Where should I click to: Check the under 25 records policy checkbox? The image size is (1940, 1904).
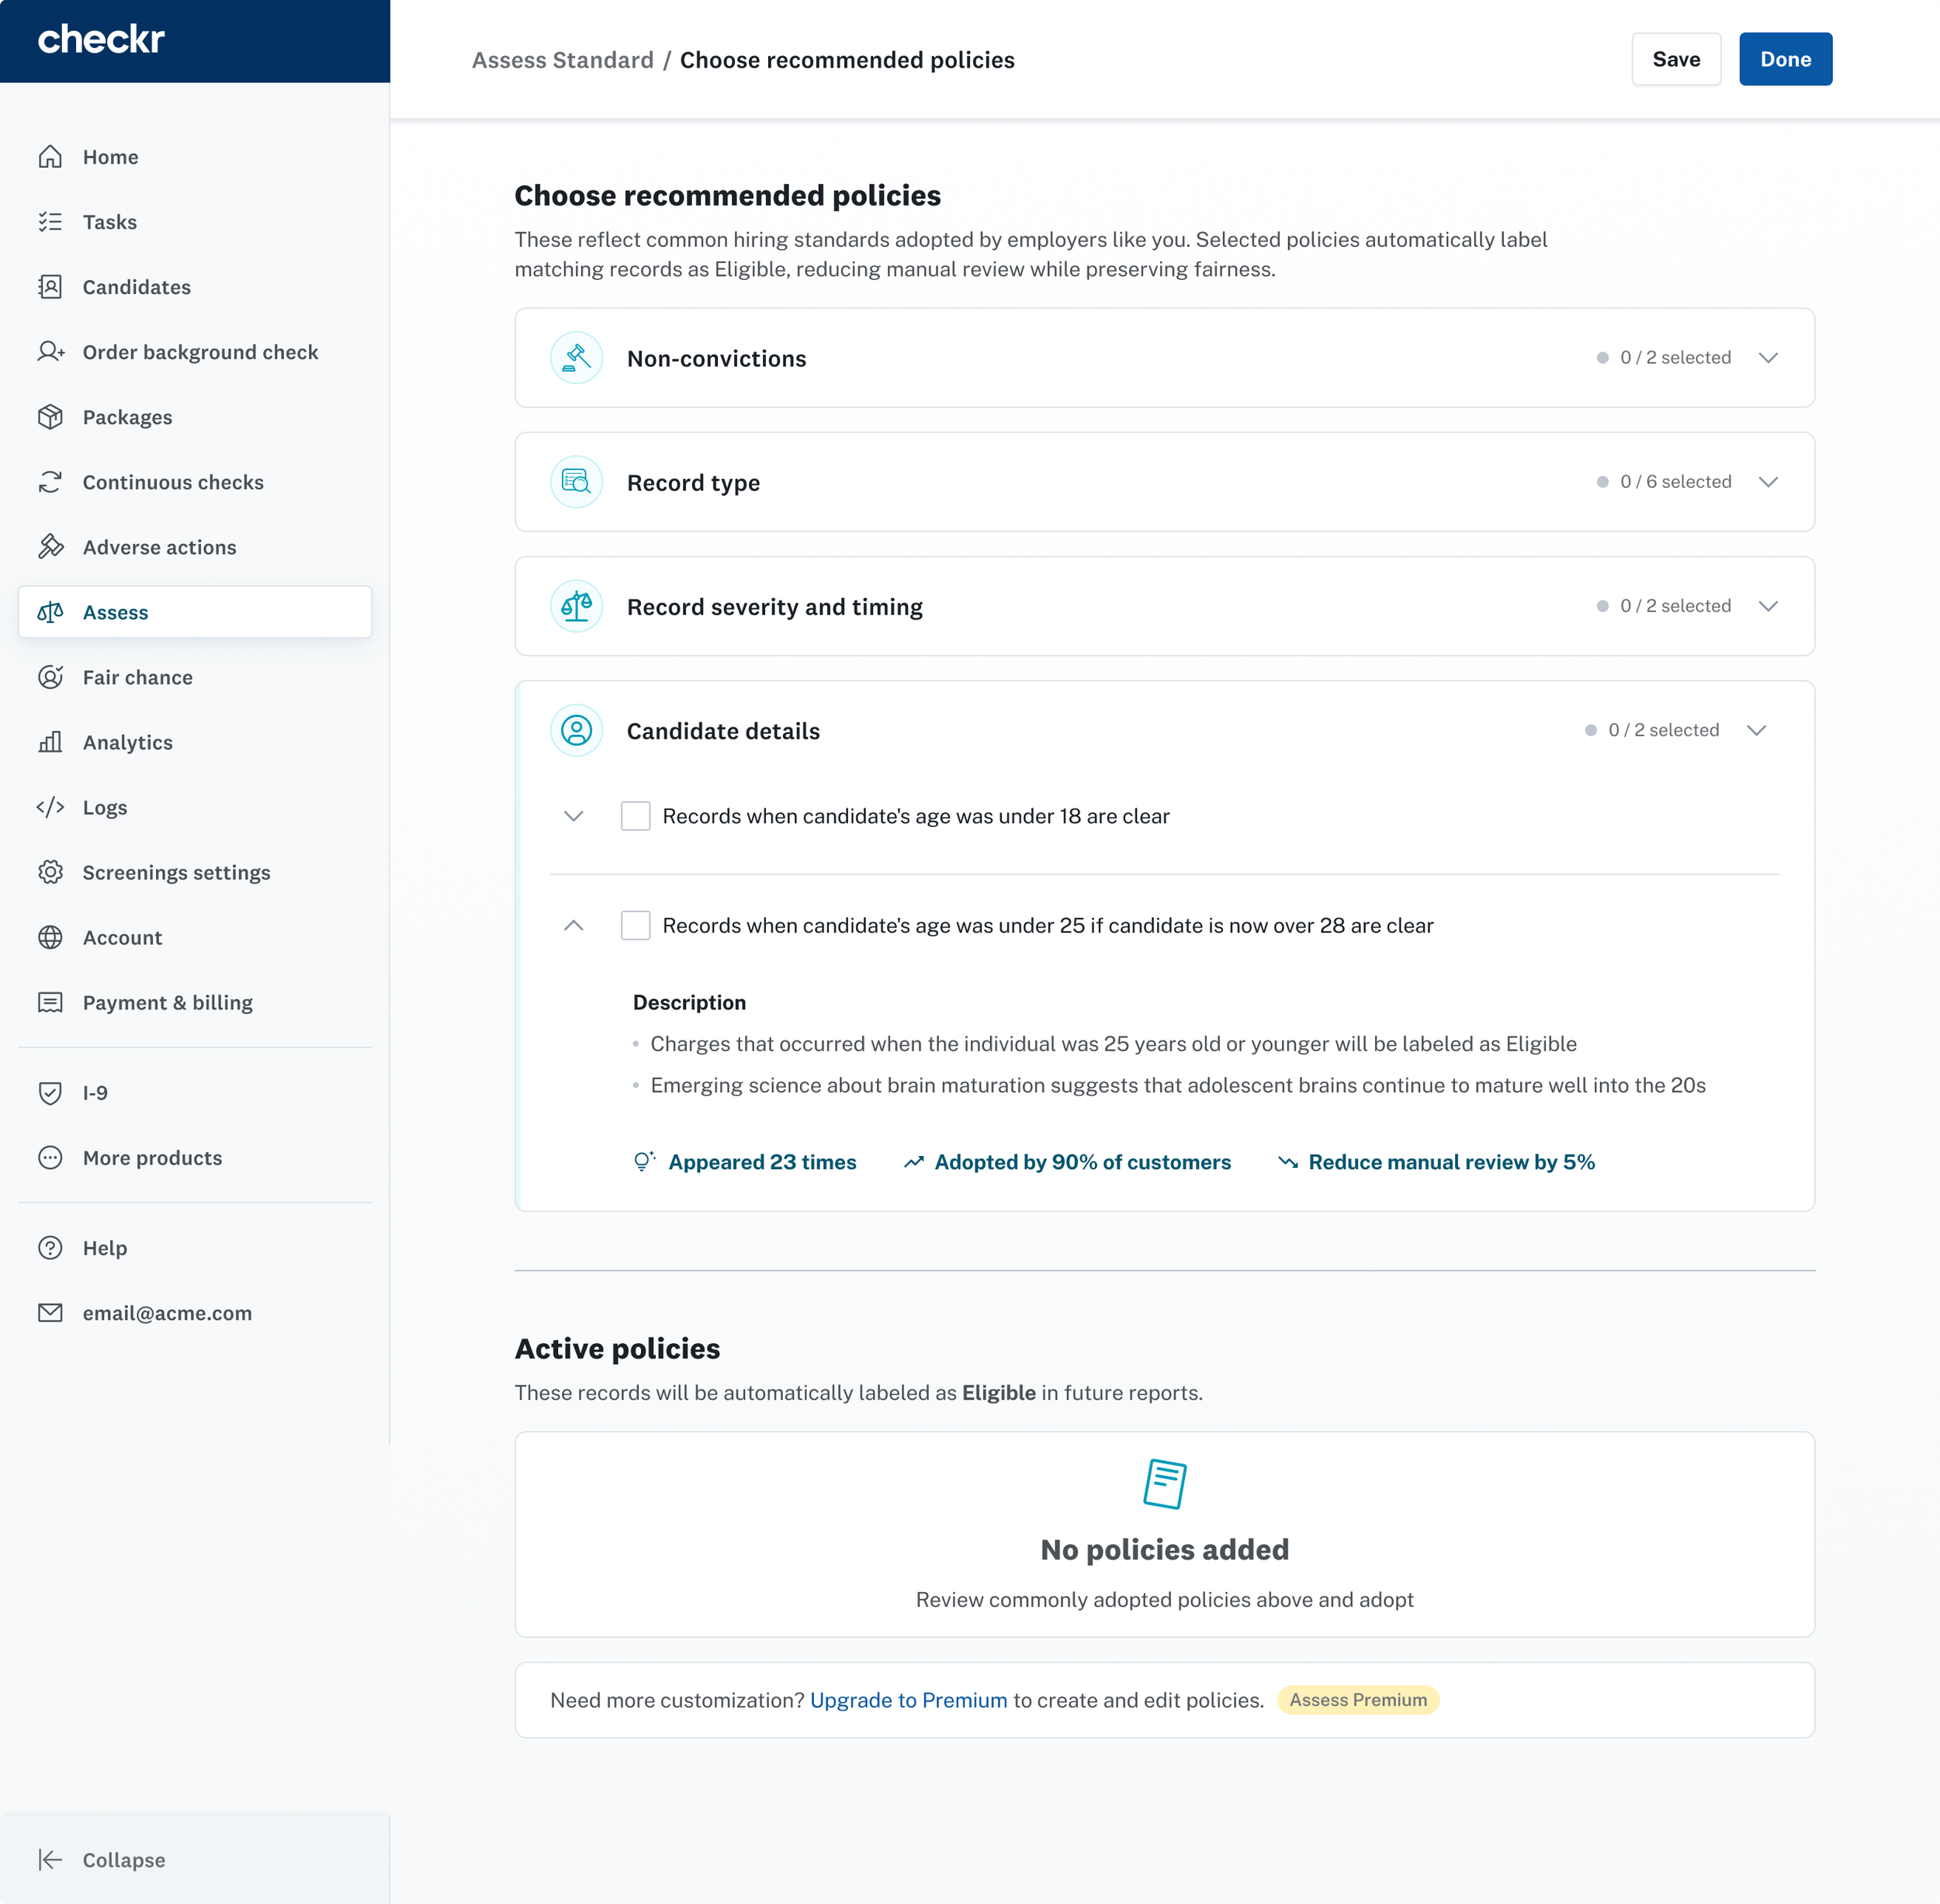tap(635, 925)
